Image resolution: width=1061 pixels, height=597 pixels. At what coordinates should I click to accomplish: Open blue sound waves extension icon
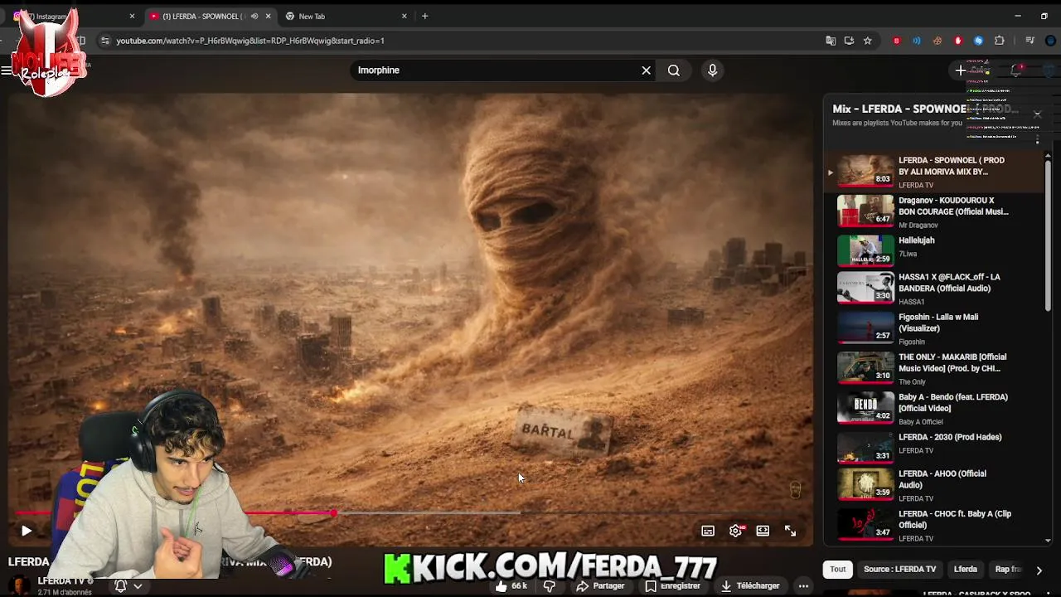[x=917, y=41]
